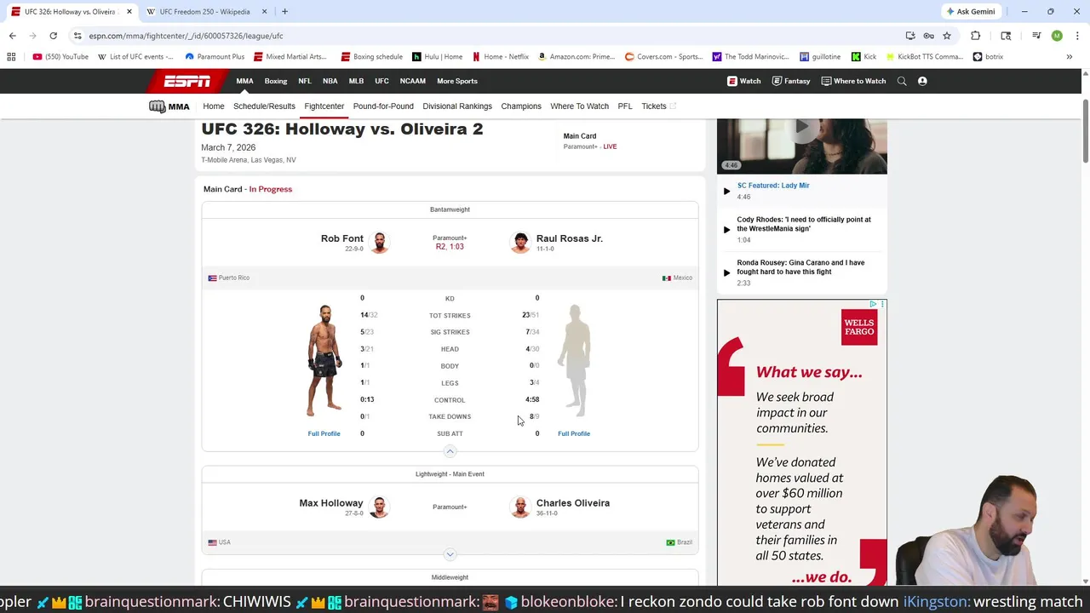Bookmark this page with star icon

pos(946,36)
